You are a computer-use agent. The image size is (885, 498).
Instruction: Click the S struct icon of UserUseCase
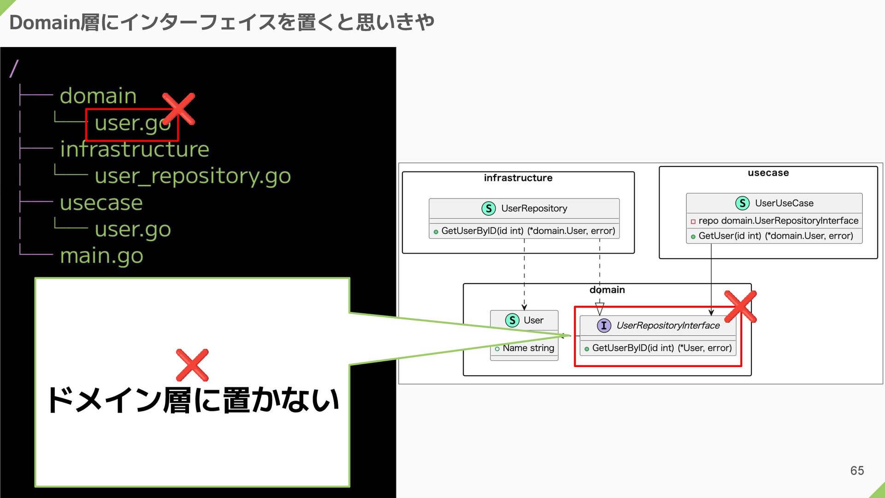click(x=742, y=203)
